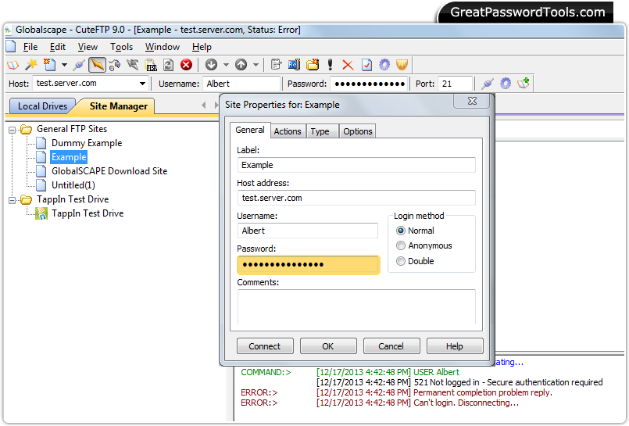
Task: Open the Actions tab in Site Properties
Action: 288,131
